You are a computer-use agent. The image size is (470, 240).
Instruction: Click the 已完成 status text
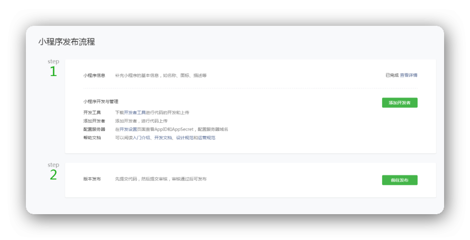pos(392,76)
